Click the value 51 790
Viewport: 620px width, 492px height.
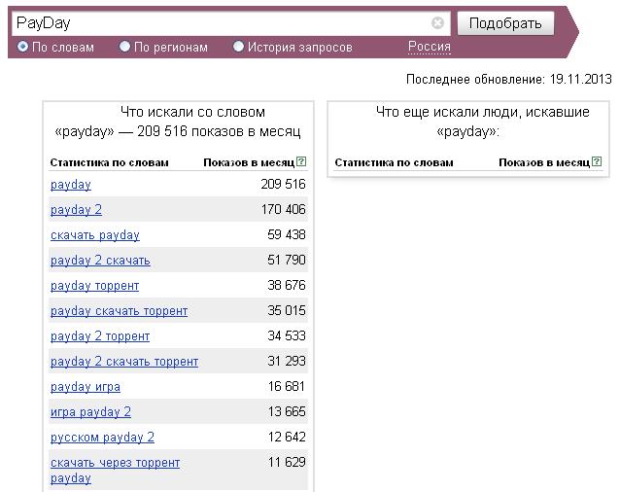(x=287, y=261)
